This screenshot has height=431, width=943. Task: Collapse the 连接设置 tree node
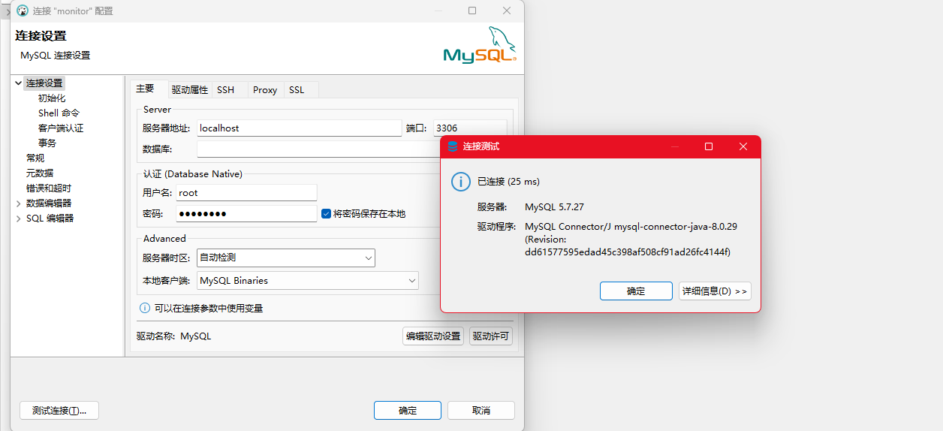[18, 83]
